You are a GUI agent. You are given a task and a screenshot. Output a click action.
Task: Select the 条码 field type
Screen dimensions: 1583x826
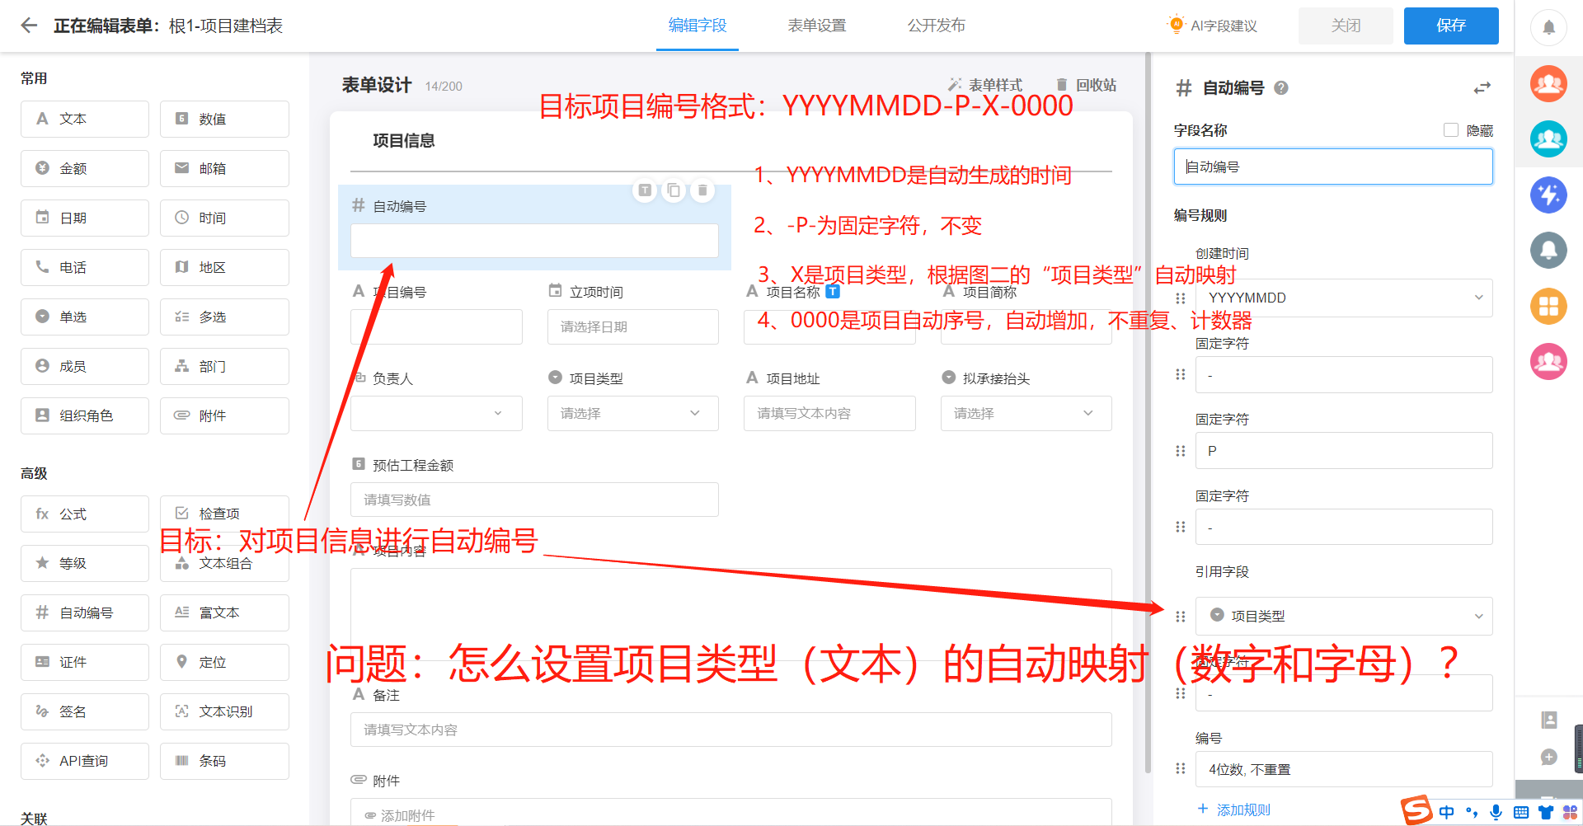[223, 760]
